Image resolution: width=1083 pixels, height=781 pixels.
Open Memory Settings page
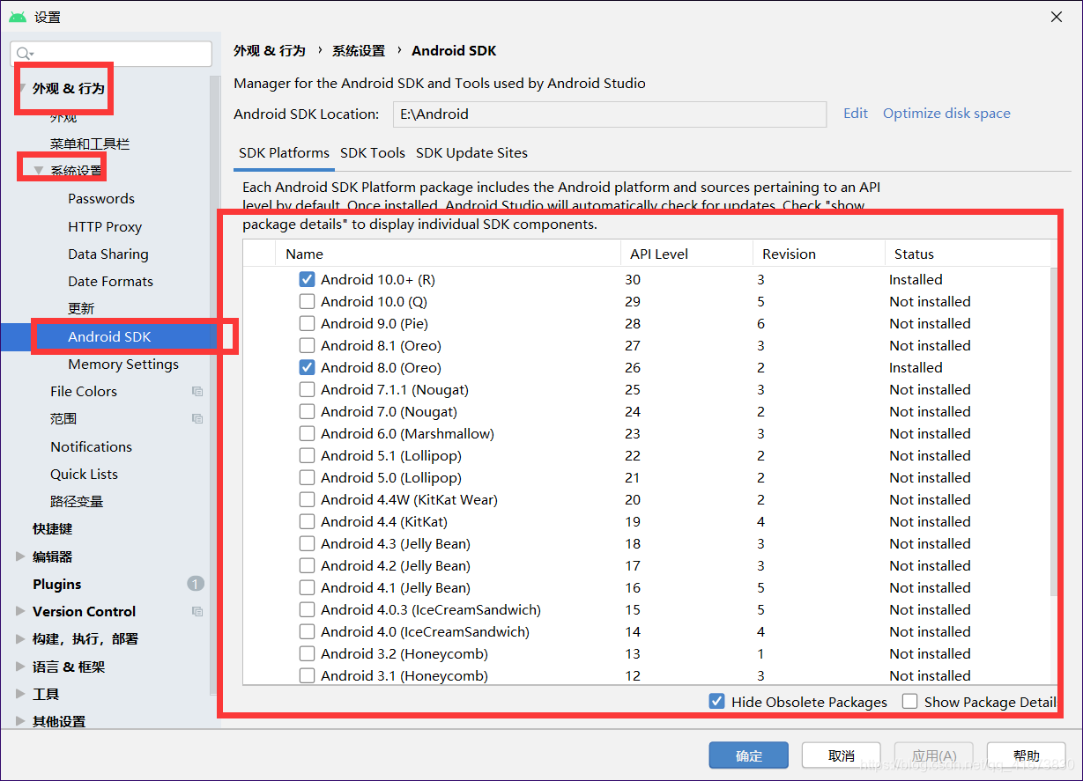click(123, 365)
